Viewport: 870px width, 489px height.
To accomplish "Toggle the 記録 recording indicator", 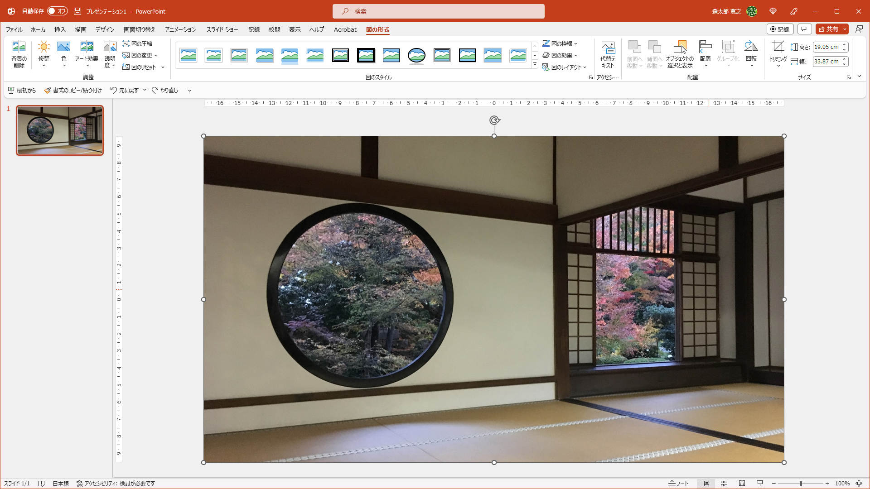I will click(780, 29).
